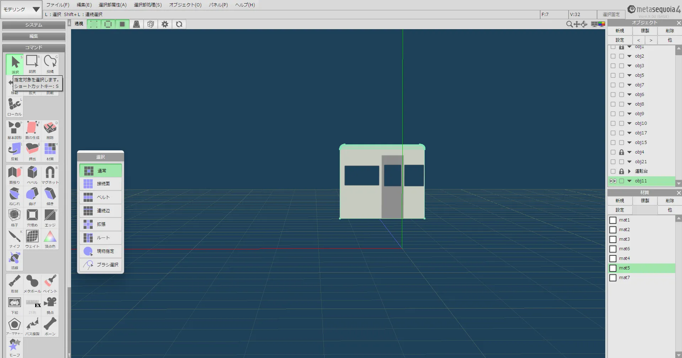Viewport: 682px width, 358px height.
Task: Select the 押出 (Extrude) tool
Action: 32,151
